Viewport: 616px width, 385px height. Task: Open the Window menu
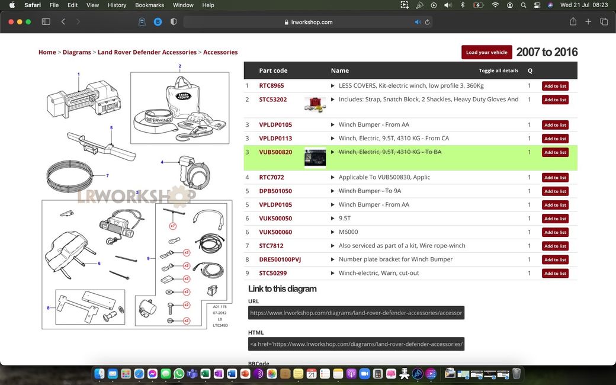[183, 5]
